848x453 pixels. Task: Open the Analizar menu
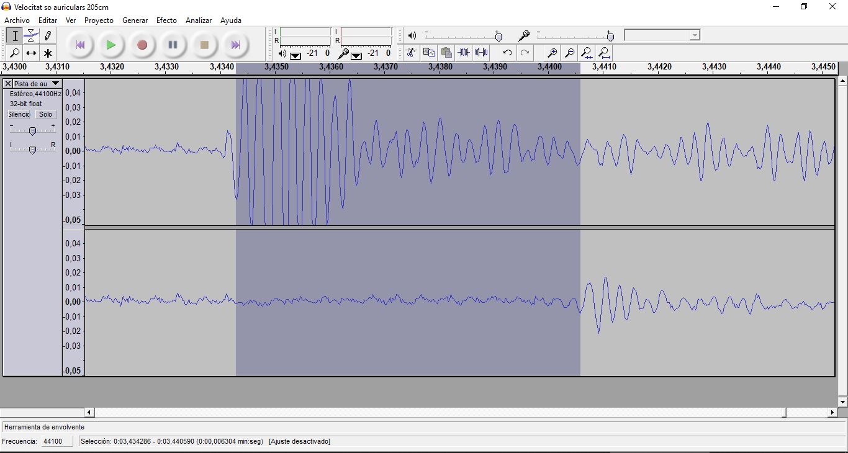pyautogui.click(x=199, y=20)
